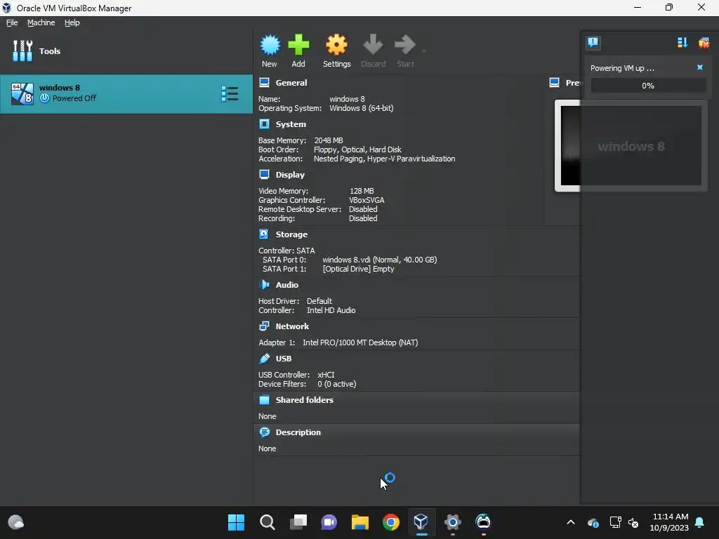Click the USB section icon

point(264,359)
